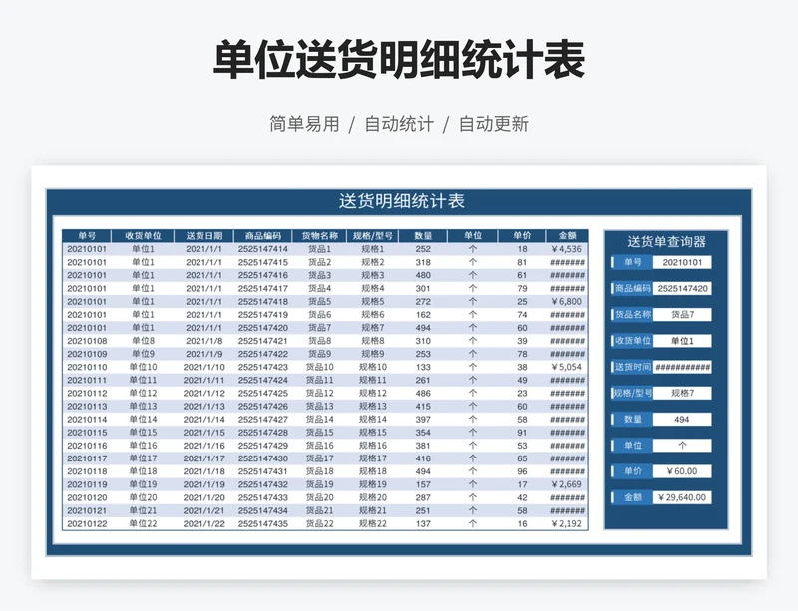
Task: Select order number cell 20210115
Action: point(87,433)
